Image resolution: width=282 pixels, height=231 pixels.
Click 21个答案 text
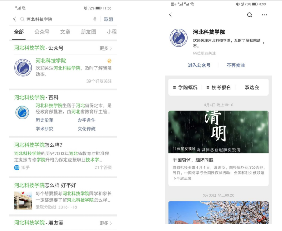(103, 167)
